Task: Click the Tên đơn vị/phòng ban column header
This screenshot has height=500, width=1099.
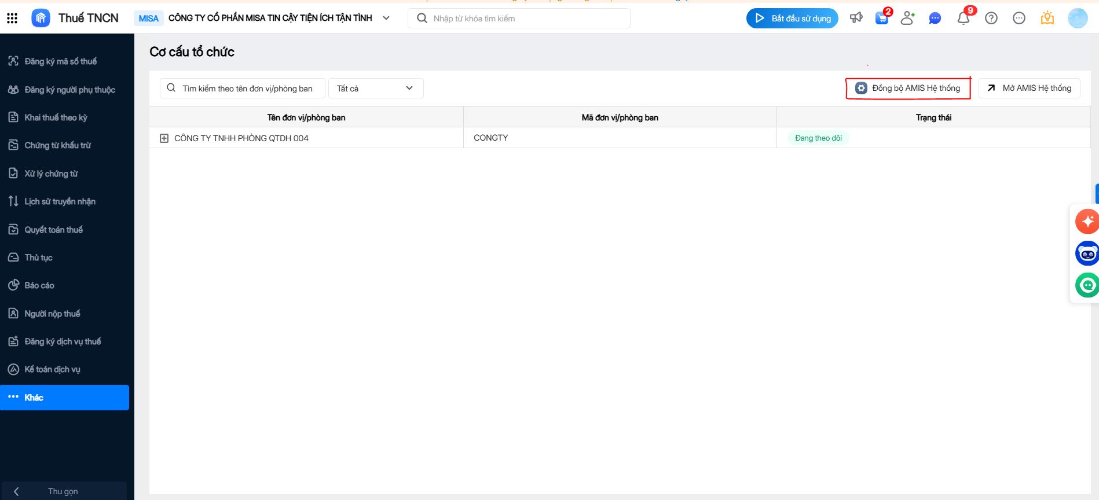Action: [306, 117]
